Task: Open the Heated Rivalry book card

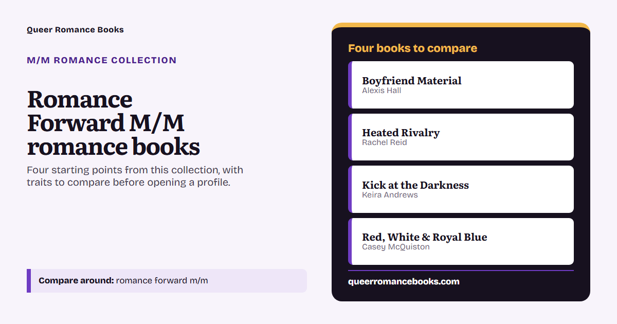Action: click(x=461, y=137)
